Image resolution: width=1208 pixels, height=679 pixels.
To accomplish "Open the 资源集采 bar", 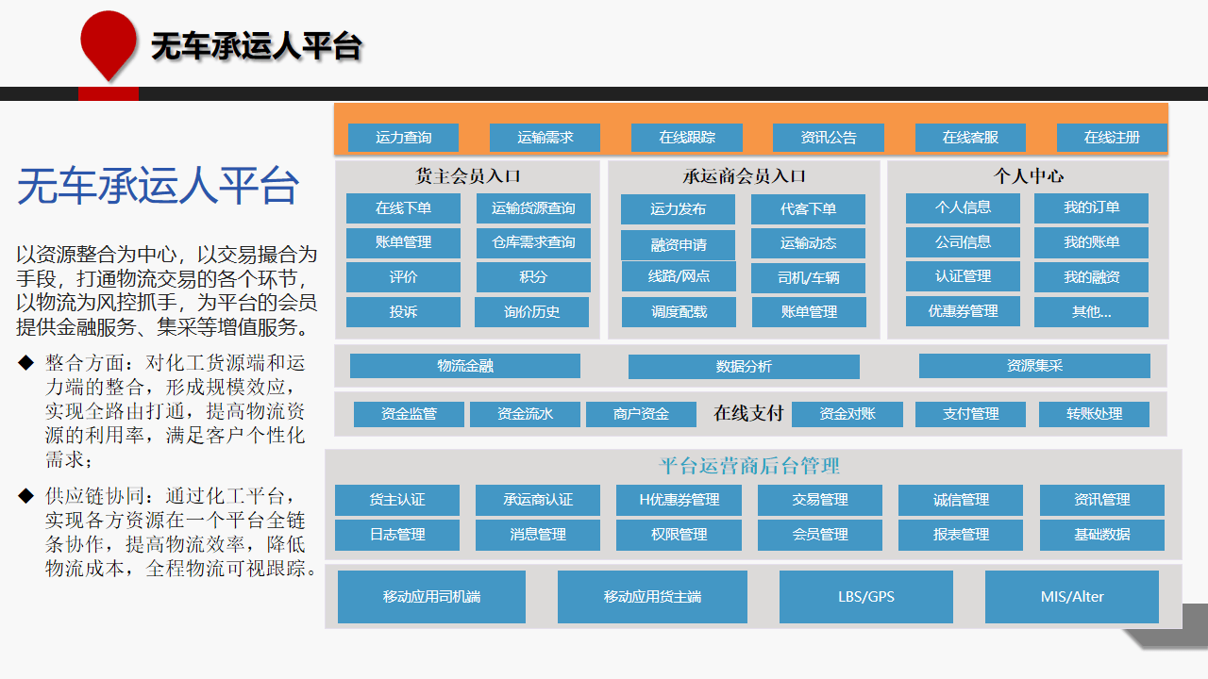I will point(1034,366).
